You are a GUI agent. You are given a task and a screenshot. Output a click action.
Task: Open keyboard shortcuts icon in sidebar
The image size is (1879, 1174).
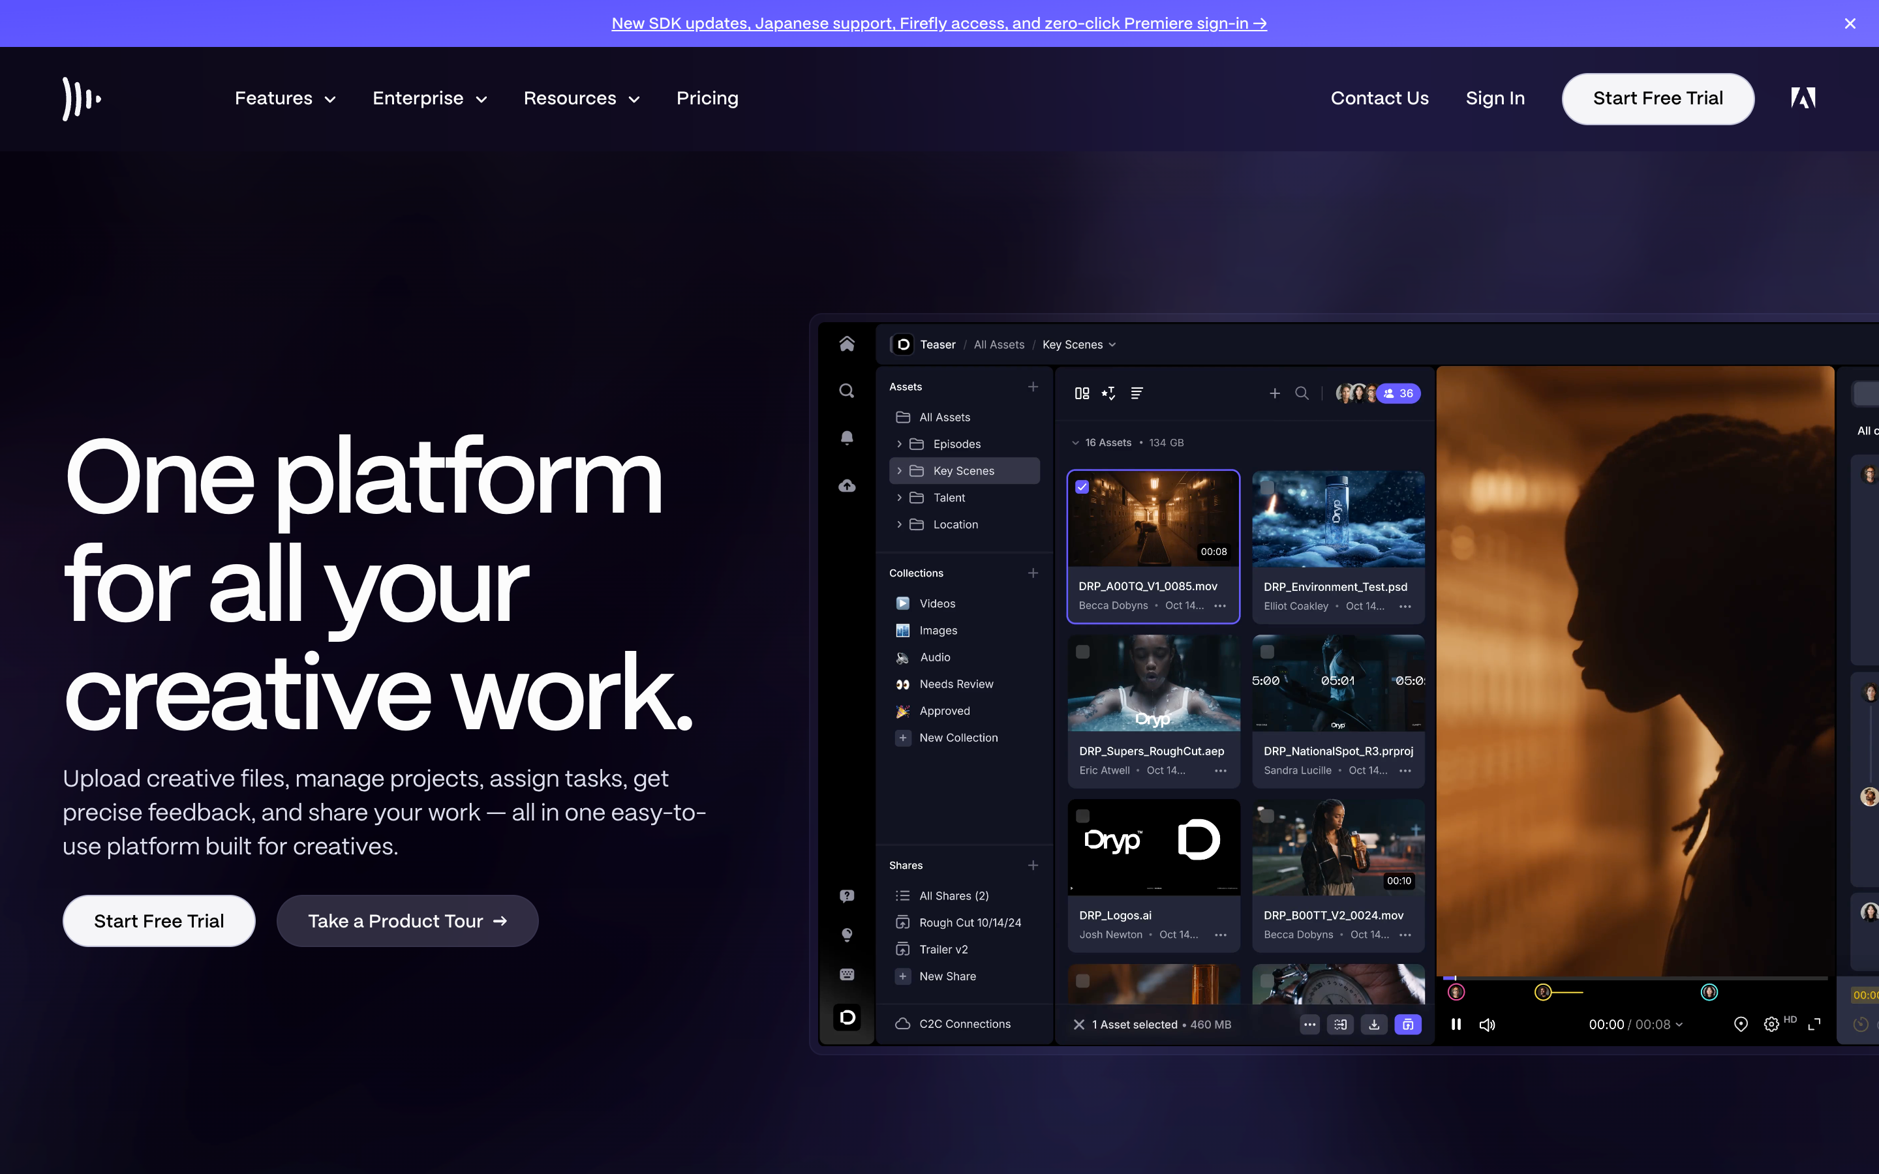pyautogui.click(x=846, y=974)
